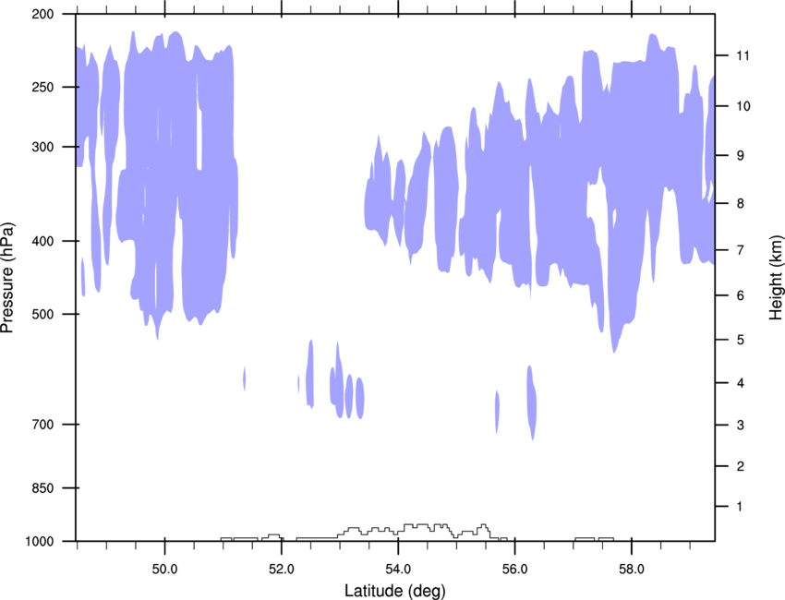Click the 50.0 latitude tick label
The image size is (785, 600).
pyautogui.click(x=164, y=568)
